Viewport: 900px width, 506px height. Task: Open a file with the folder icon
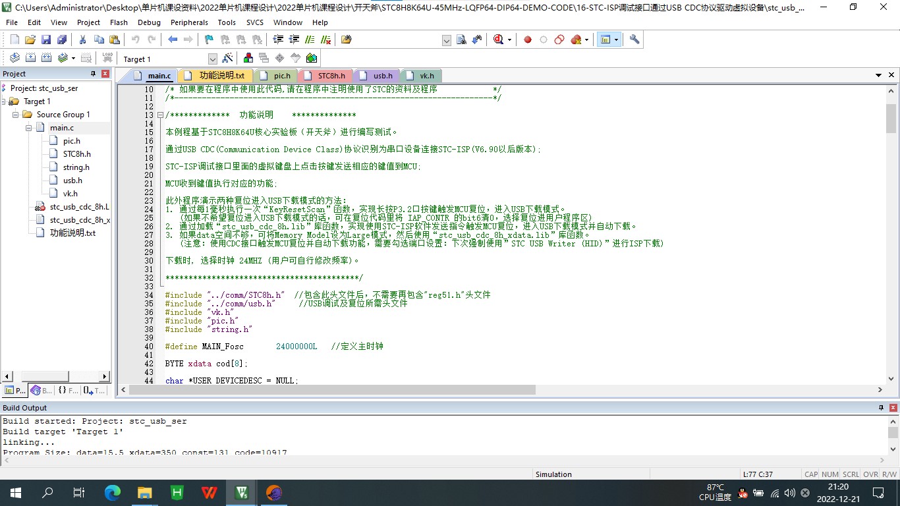[x=30, y=40]
